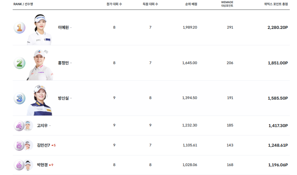Open 방신실's player photo
This screenshot has width=297, height=175.
tap(39, 100)
